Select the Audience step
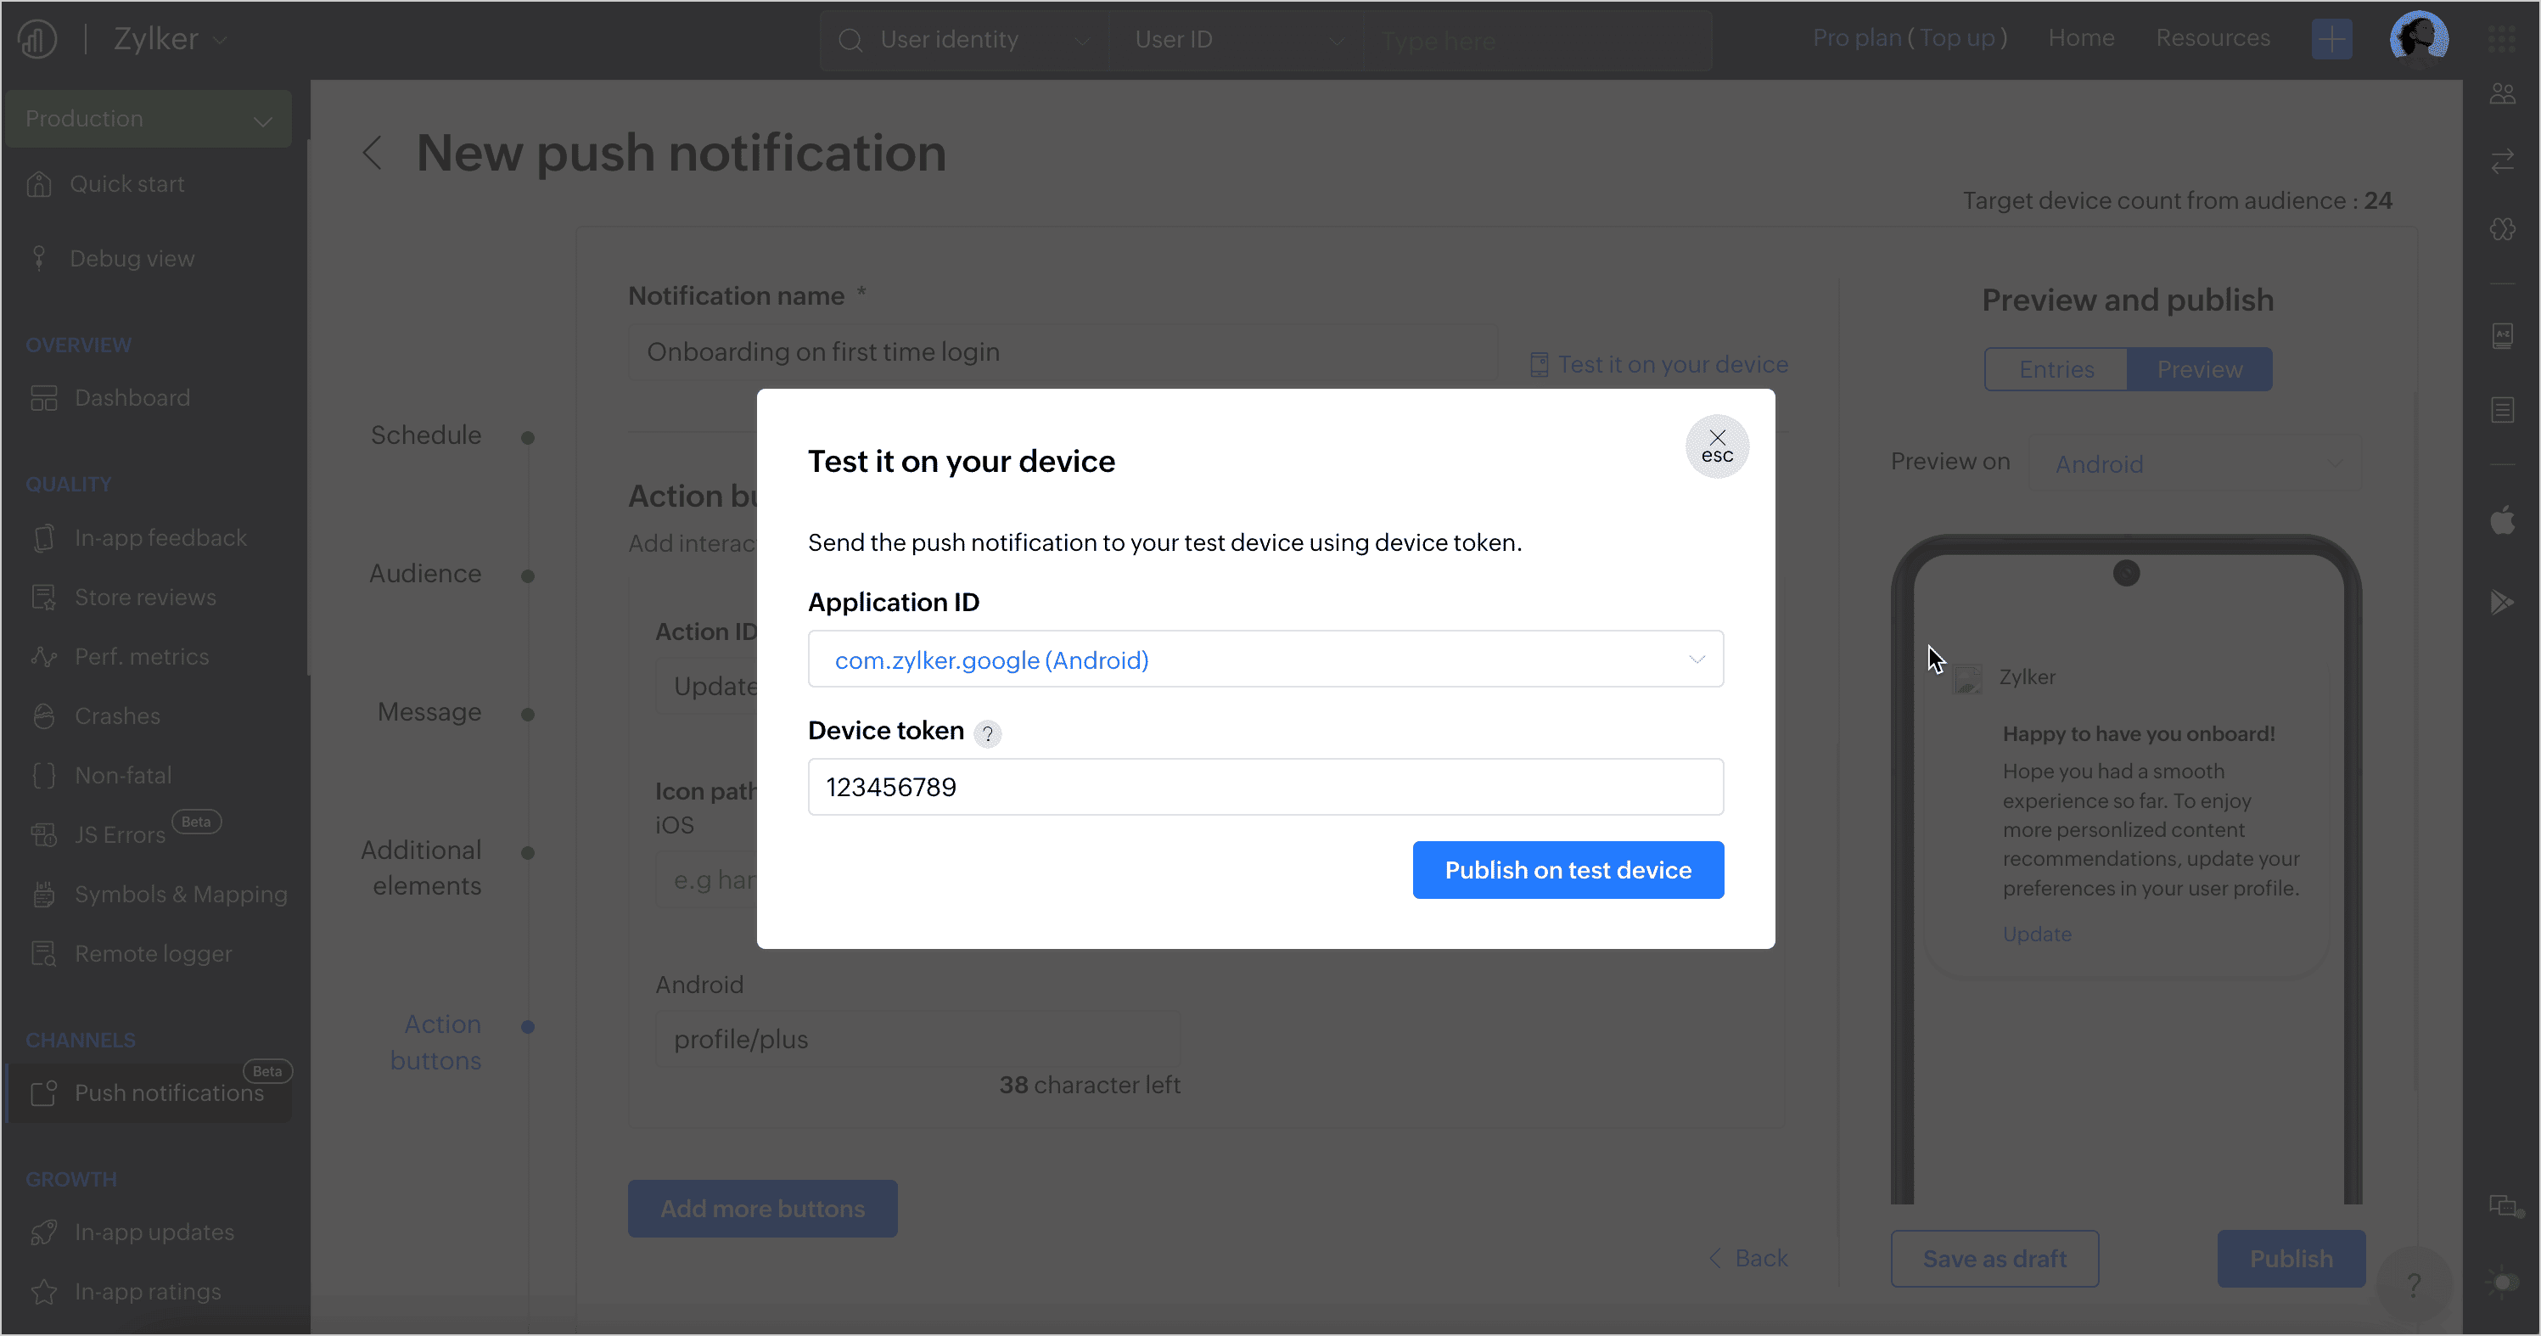 coord(425,573)
